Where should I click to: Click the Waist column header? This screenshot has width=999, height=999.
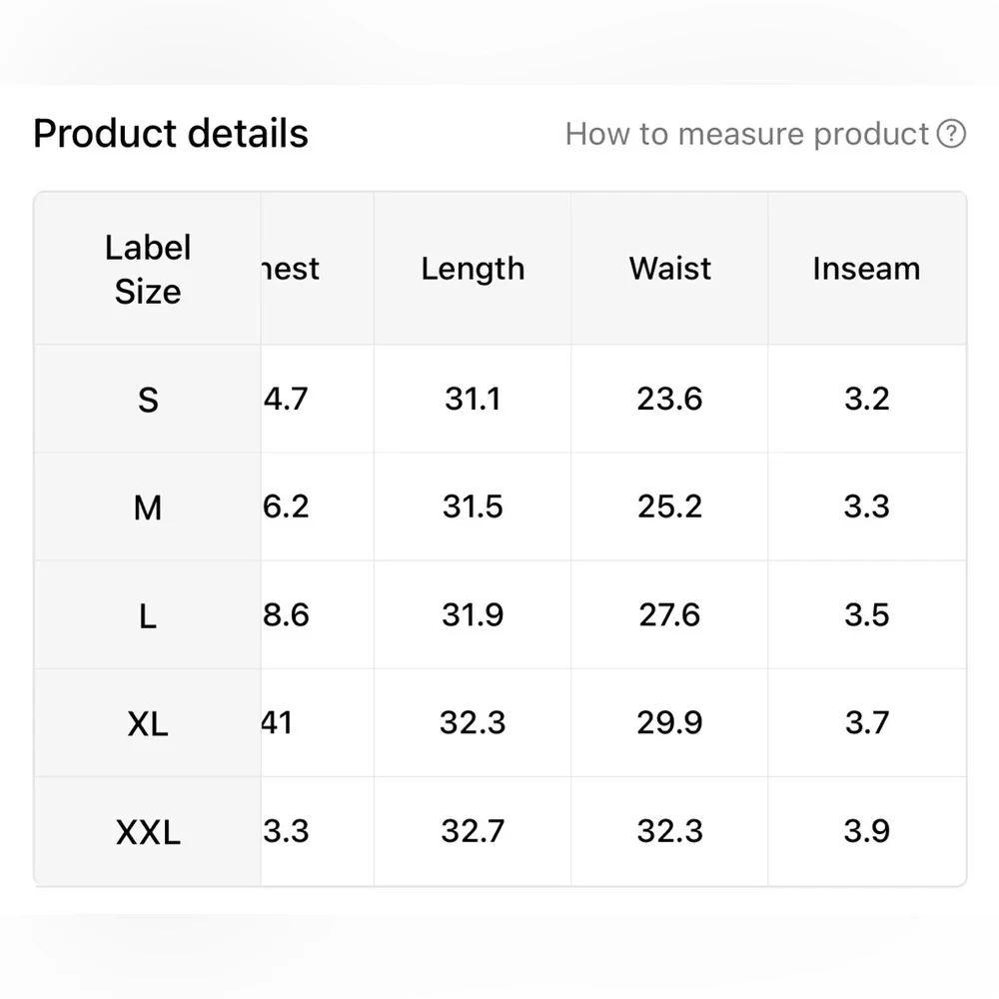669,269
